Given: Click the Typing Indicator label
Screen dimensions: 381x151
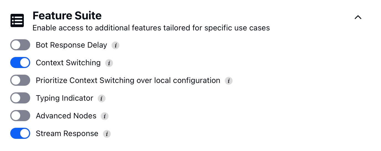Looking at the screenshot, I should pos(65,98).
